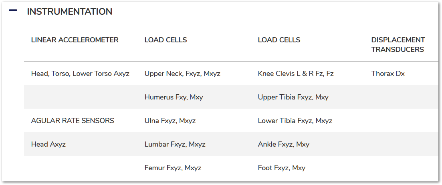Screen dimensions: 442x185
Task: Click the Lower Tibia Fxyz, Mxyz cell
Action: pos(295,121)
